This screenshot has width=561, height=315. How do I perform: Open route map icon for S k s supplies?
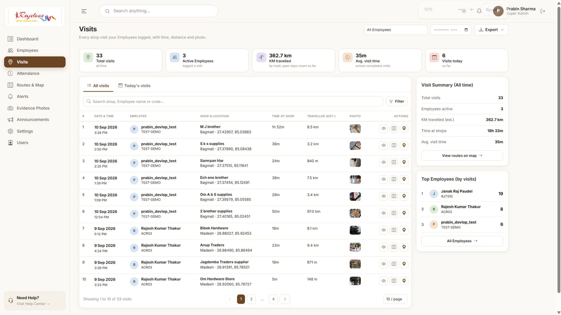tap(394, 145)
